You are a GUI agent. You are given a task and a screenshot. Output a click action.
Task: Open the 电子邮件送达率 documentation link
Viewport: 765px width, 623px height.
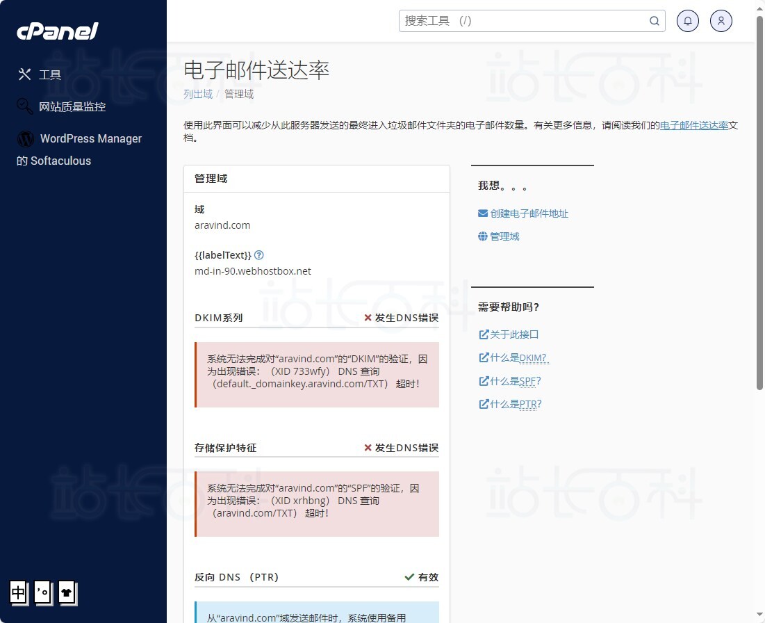pos(693,126)
